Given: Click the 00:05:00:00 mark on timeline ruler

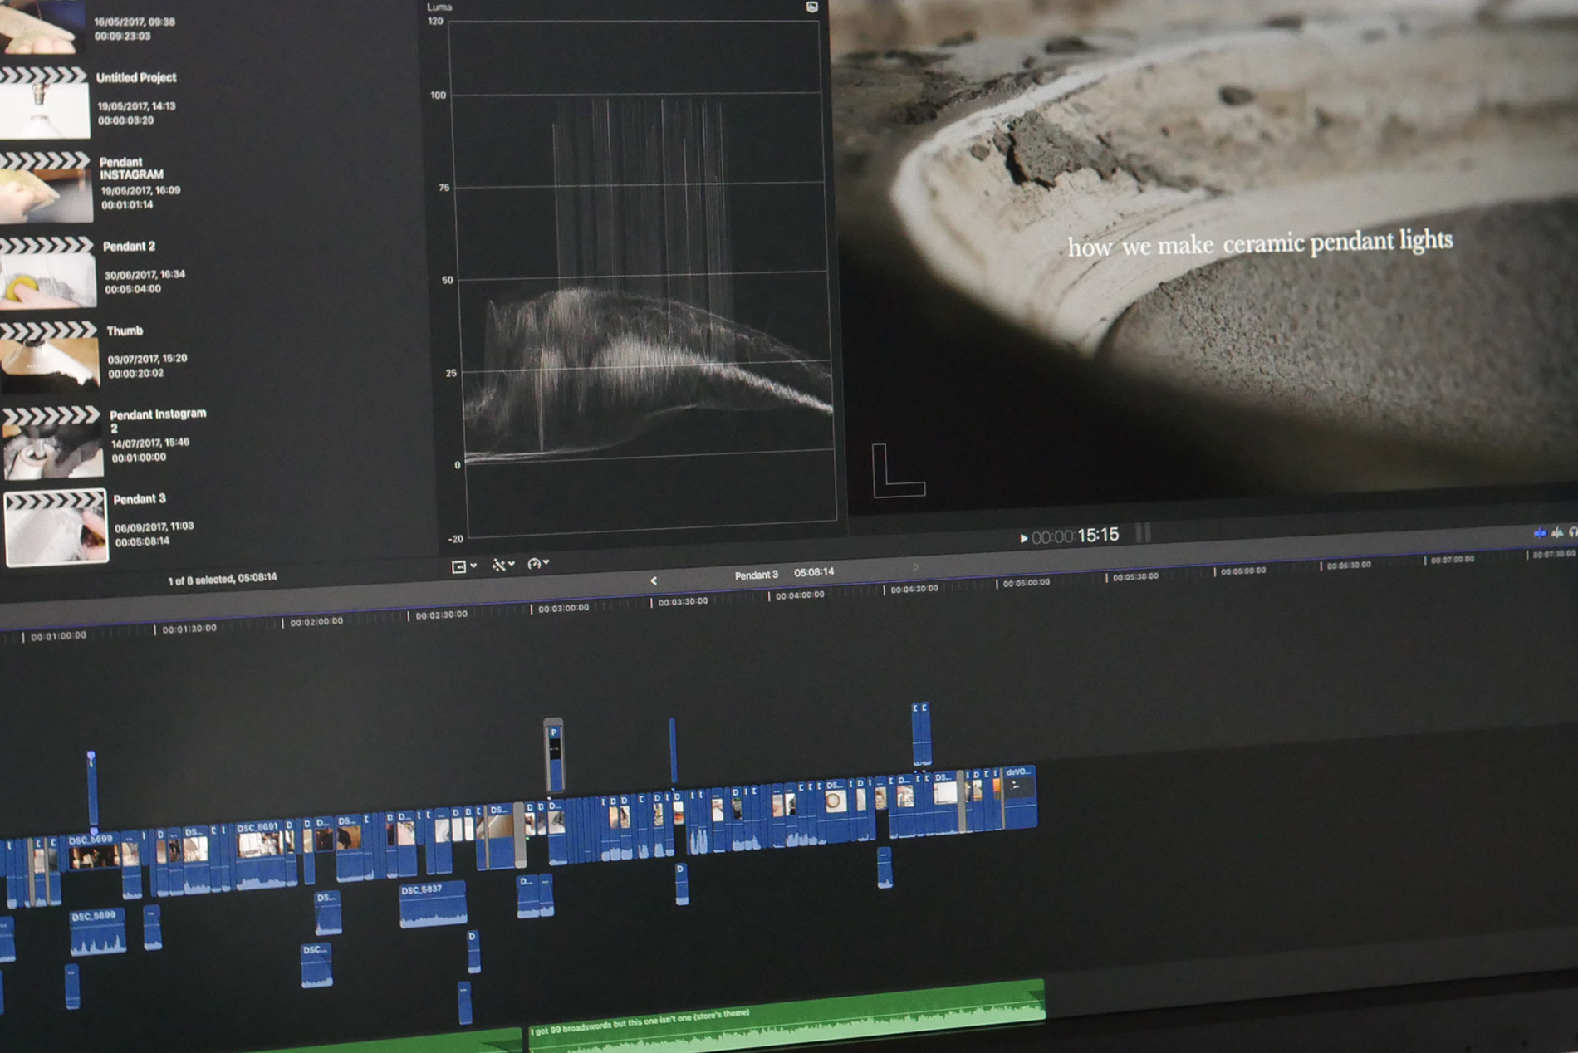Looking at the screenshot, I should point(1025,583).
